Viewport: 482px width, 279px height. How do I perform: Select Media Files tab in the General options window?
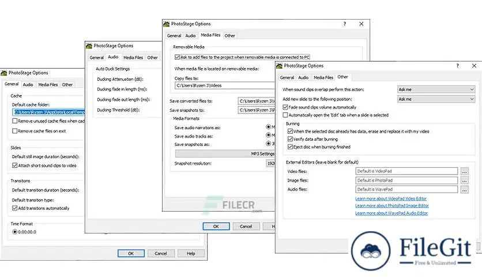click(48, 85)
